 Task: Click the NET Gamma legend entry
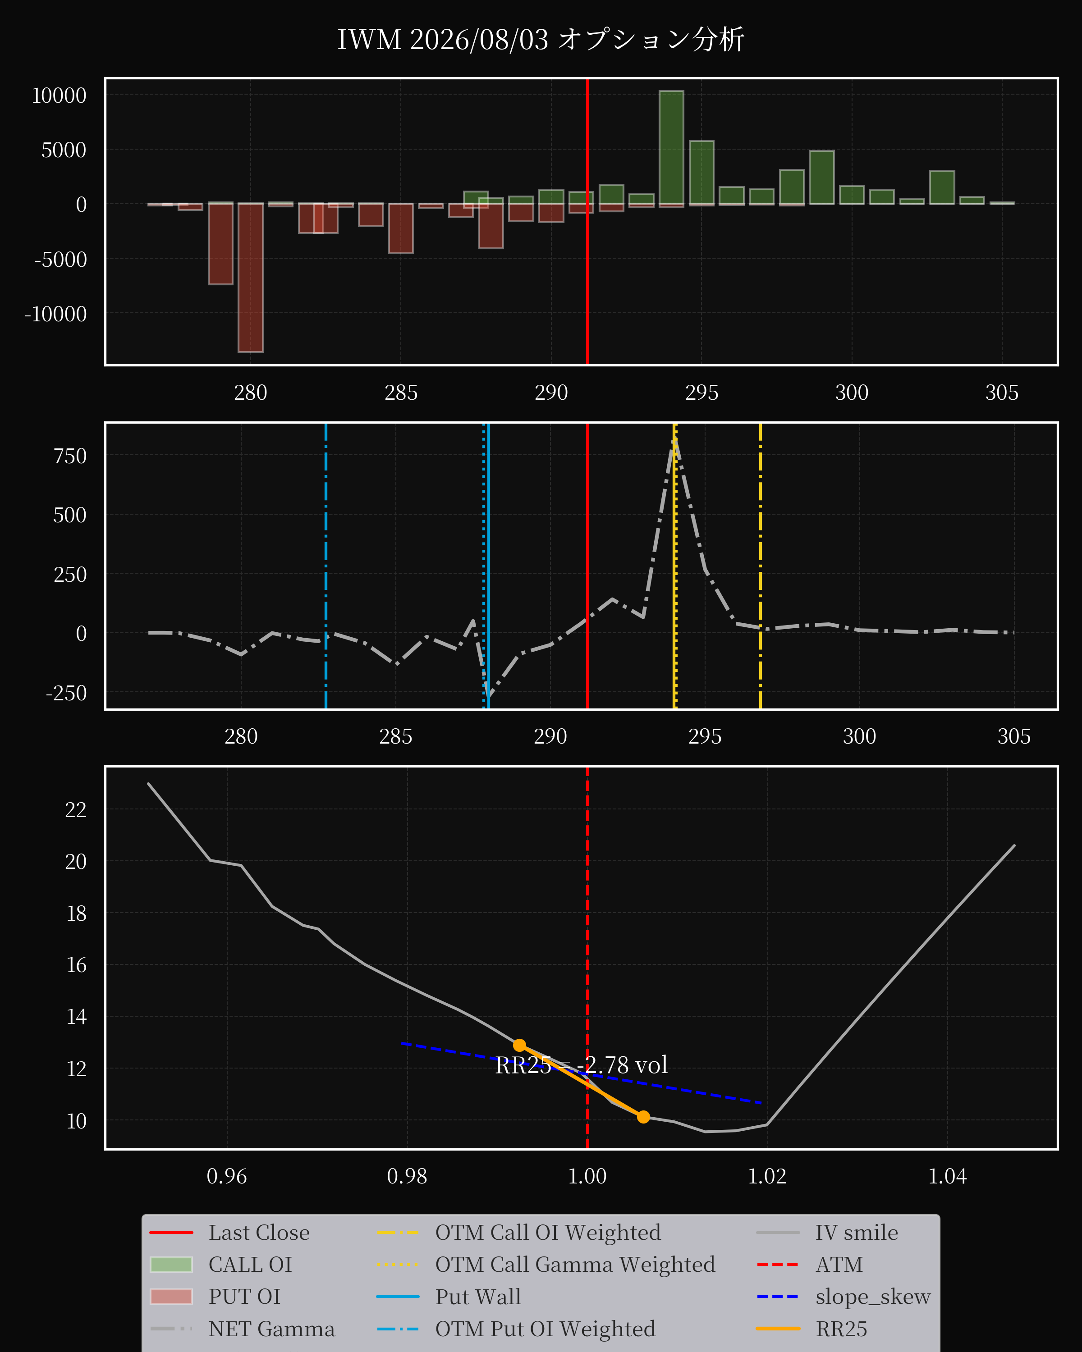pos(243,1329)
